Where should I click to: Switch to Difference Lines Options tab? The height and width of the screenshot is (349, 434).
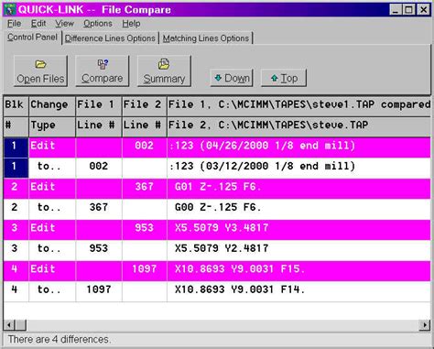tap(110, 38)
